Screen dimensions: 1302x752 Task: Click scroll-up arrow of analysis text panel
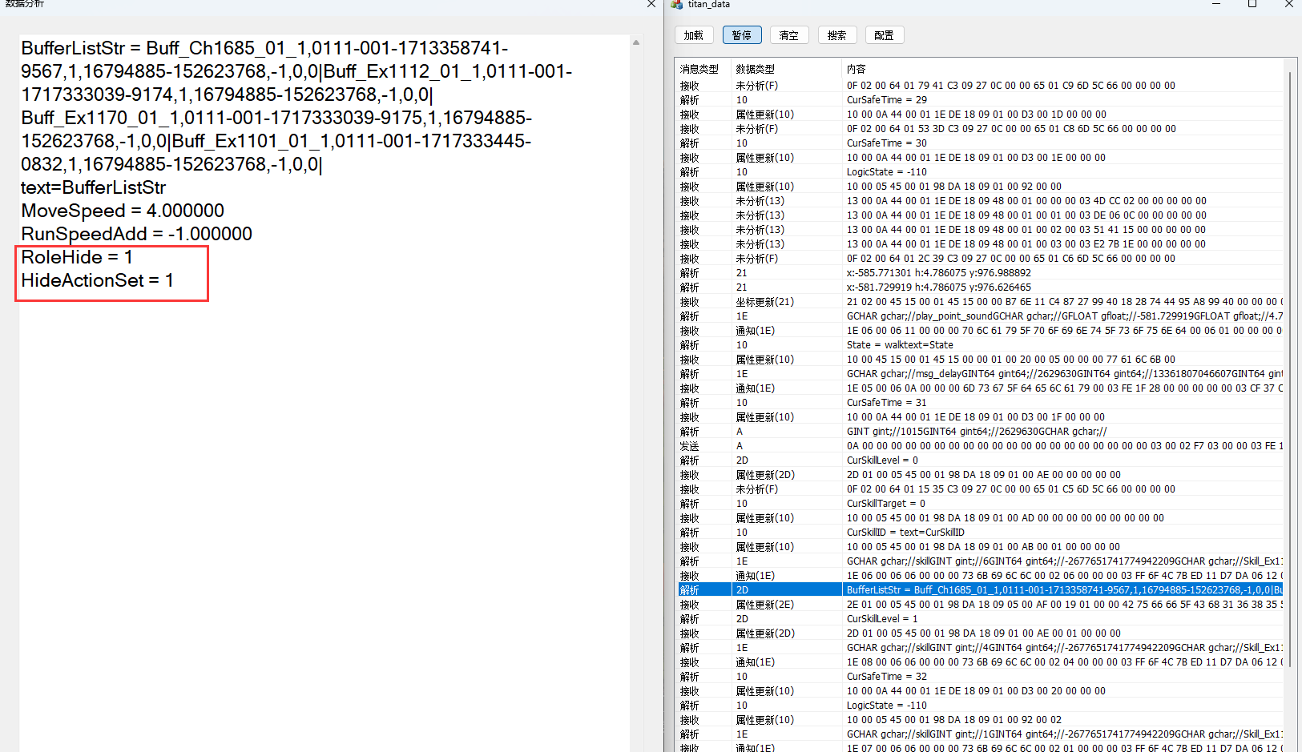[x=636, y=42]
